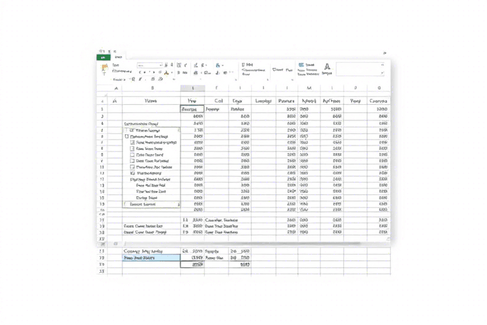Image resolution: width=487 pixels, height=325 pixels.
Task: Click the blue Format as Table icon
Action: [301, 65]
